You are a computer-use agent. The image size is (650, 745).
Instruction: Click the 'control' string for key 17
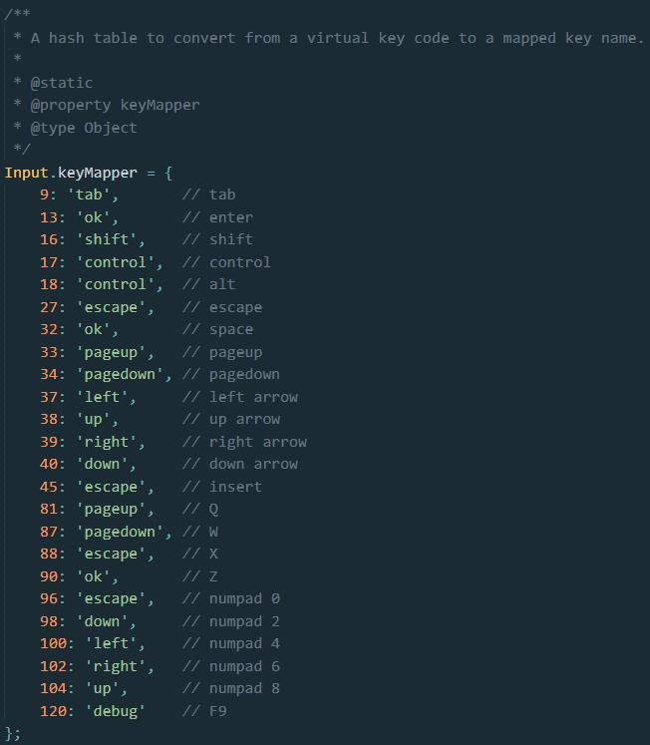coord(116,262)
